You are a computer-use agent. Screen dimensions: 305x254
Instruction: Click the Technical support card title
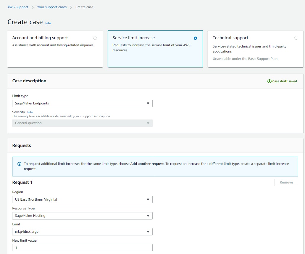point(230,38)
